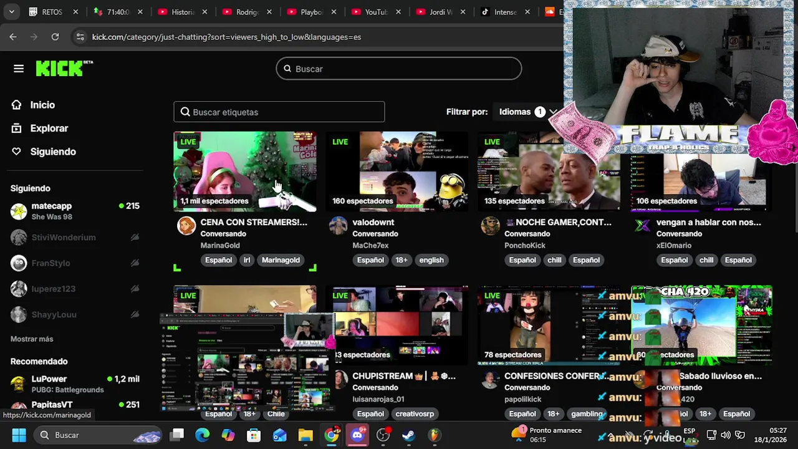Toggle ShayyLouu muted notifications icon
This screenshot has width=798, height=449.
pyautogui.click(x=135, y=314)
